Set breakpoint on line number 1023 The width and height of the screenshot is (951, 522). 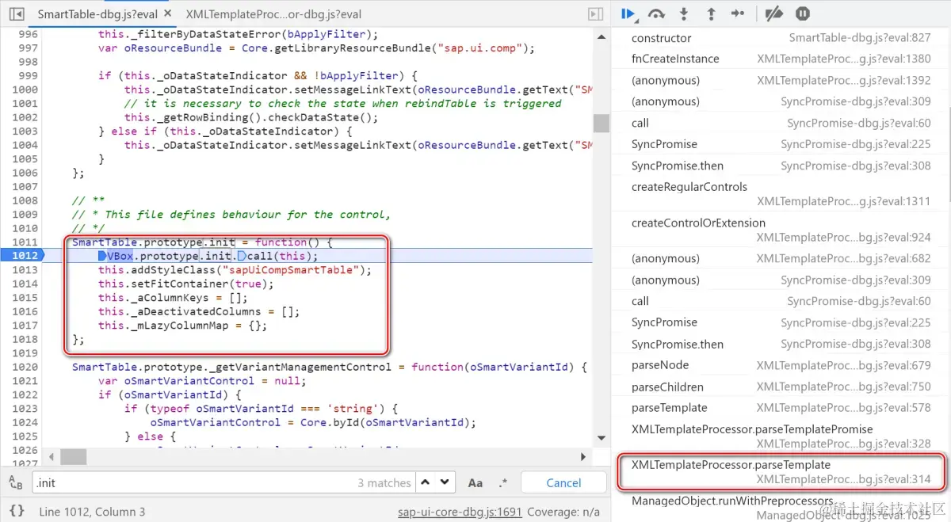pyautogui.click(x=25, y=408)
